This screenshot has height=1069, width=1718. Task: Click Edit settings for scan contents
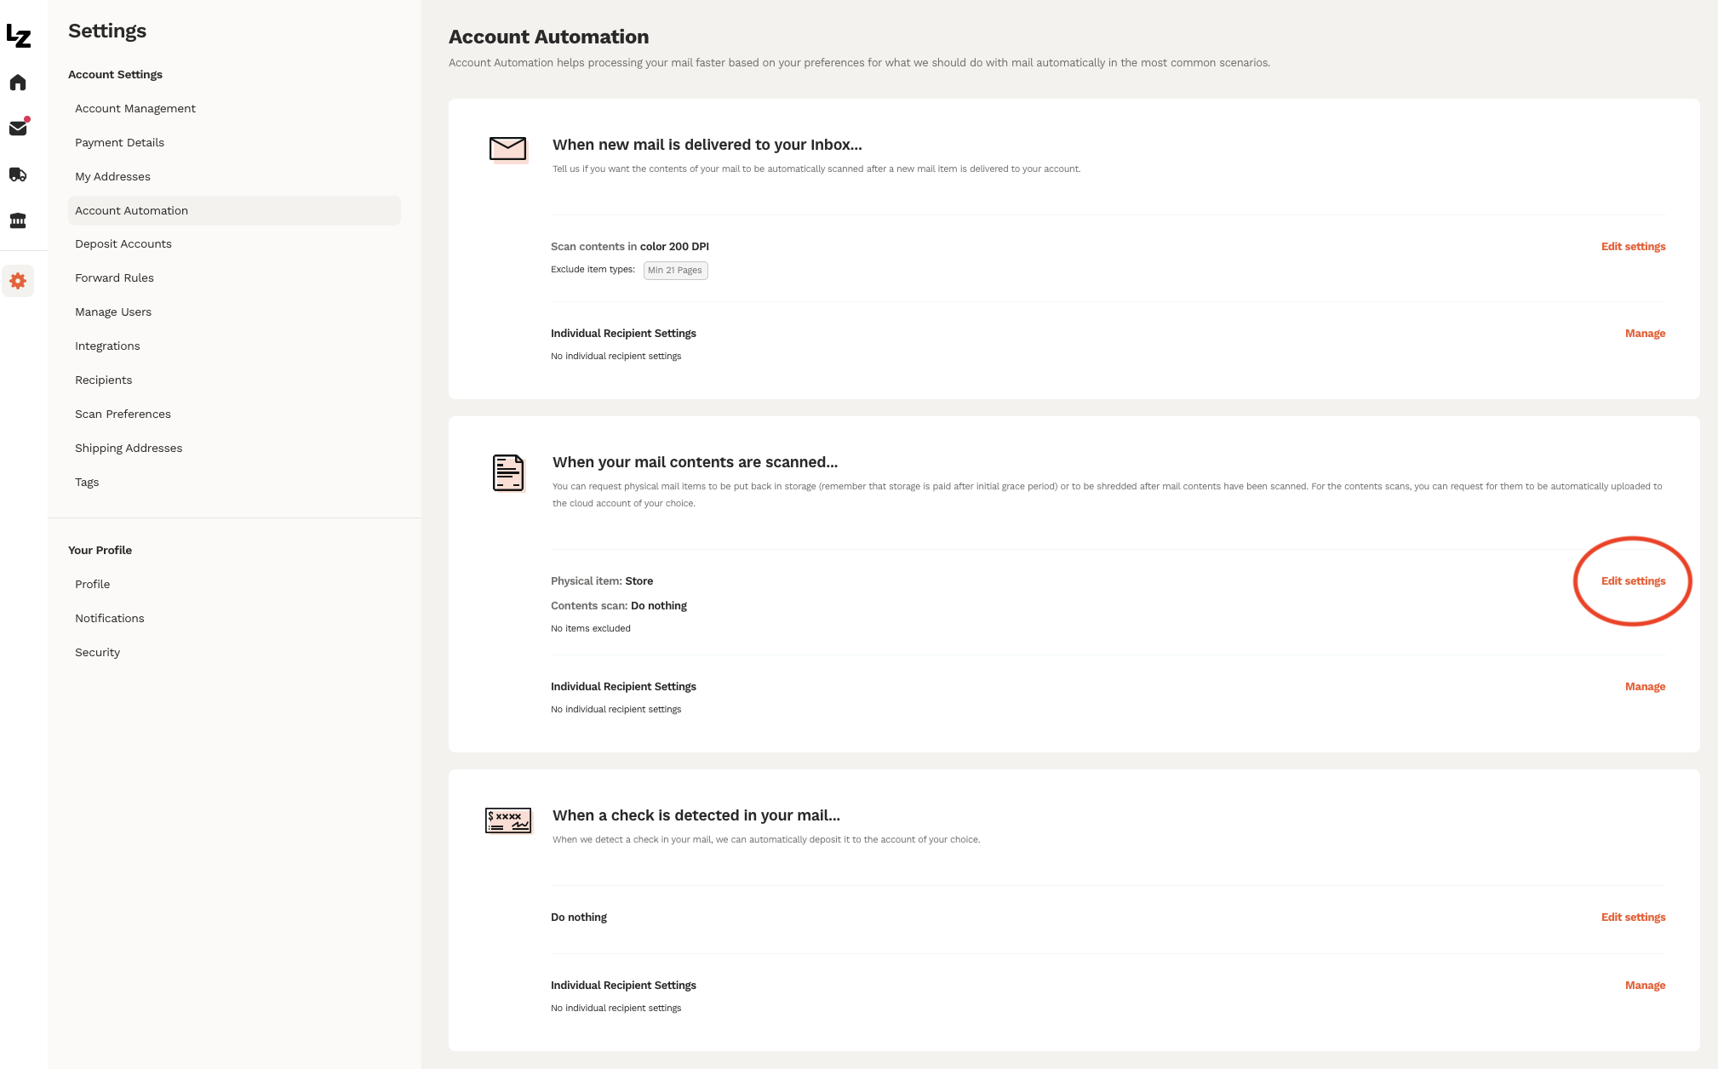tap(1632, 246)
